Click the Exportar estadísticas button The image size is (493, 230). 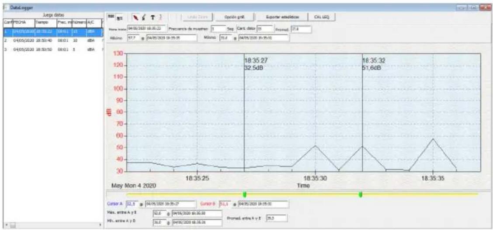281,17
